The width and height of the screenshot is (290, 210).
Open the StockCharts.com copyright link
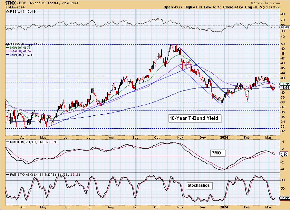point(265,3)
